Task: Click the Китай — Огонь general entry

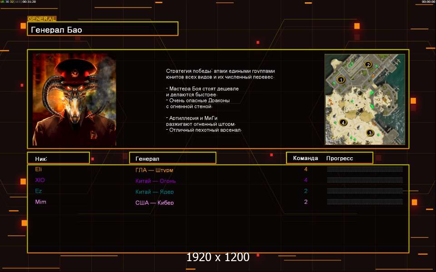Action: 155,181
